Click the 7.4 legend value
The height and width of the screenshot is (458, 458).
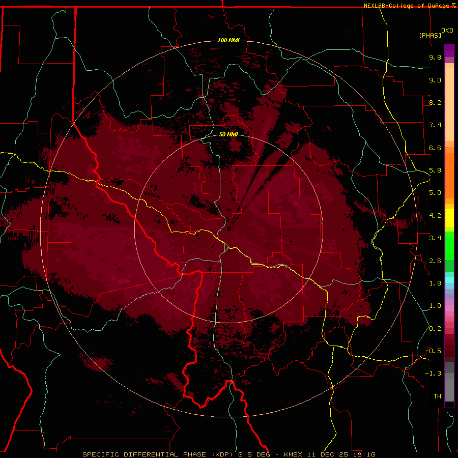tap(435, 125)
